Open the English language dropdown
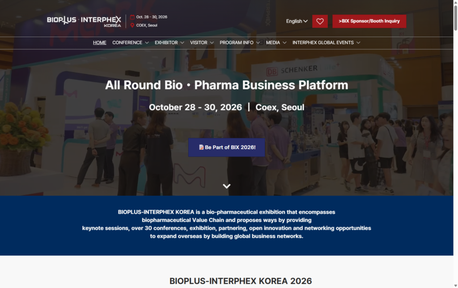 click(x=297, y=21)
